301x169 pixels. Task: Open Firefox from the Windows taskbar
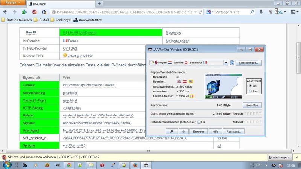[135, 165]
